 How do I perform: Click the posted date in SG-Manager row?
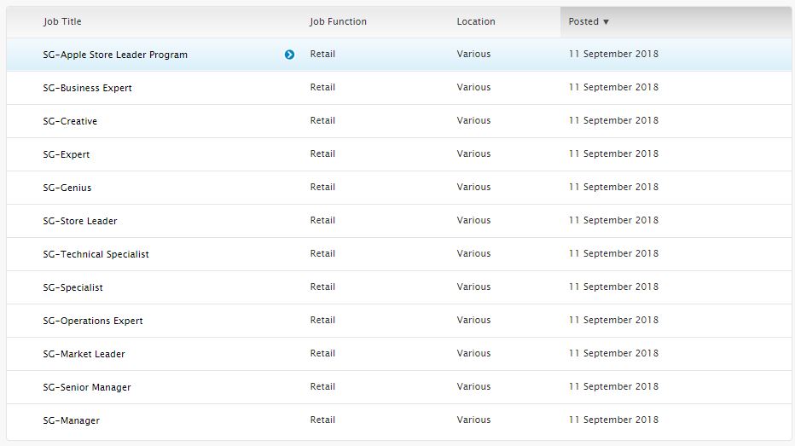pyautogui.click(x=613, y=420)
